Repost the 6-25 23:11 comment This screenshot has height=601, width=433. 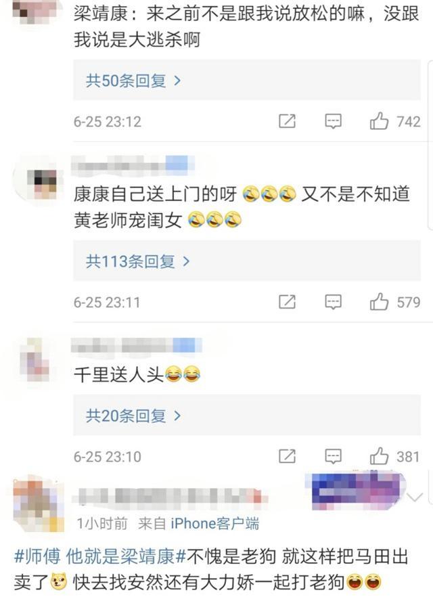coord(287,302)
